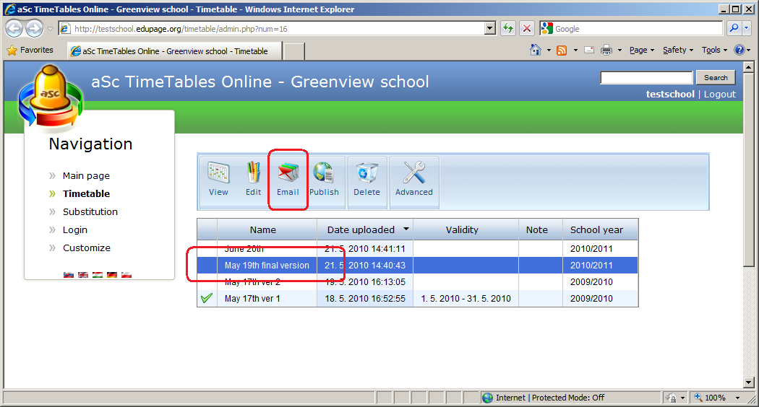Click the Publish globe icon

323,172
